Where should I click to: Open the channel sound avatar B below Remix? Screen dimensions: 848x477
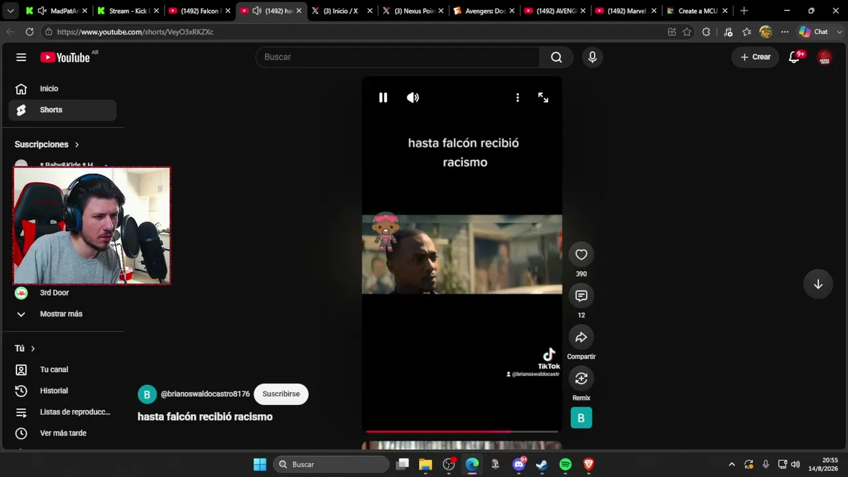pos(581,418)
